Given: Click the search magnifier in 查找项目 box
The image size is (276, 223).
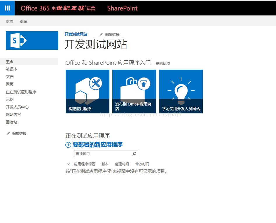Looking at the screenshot, I should click(x=134, y=154).
